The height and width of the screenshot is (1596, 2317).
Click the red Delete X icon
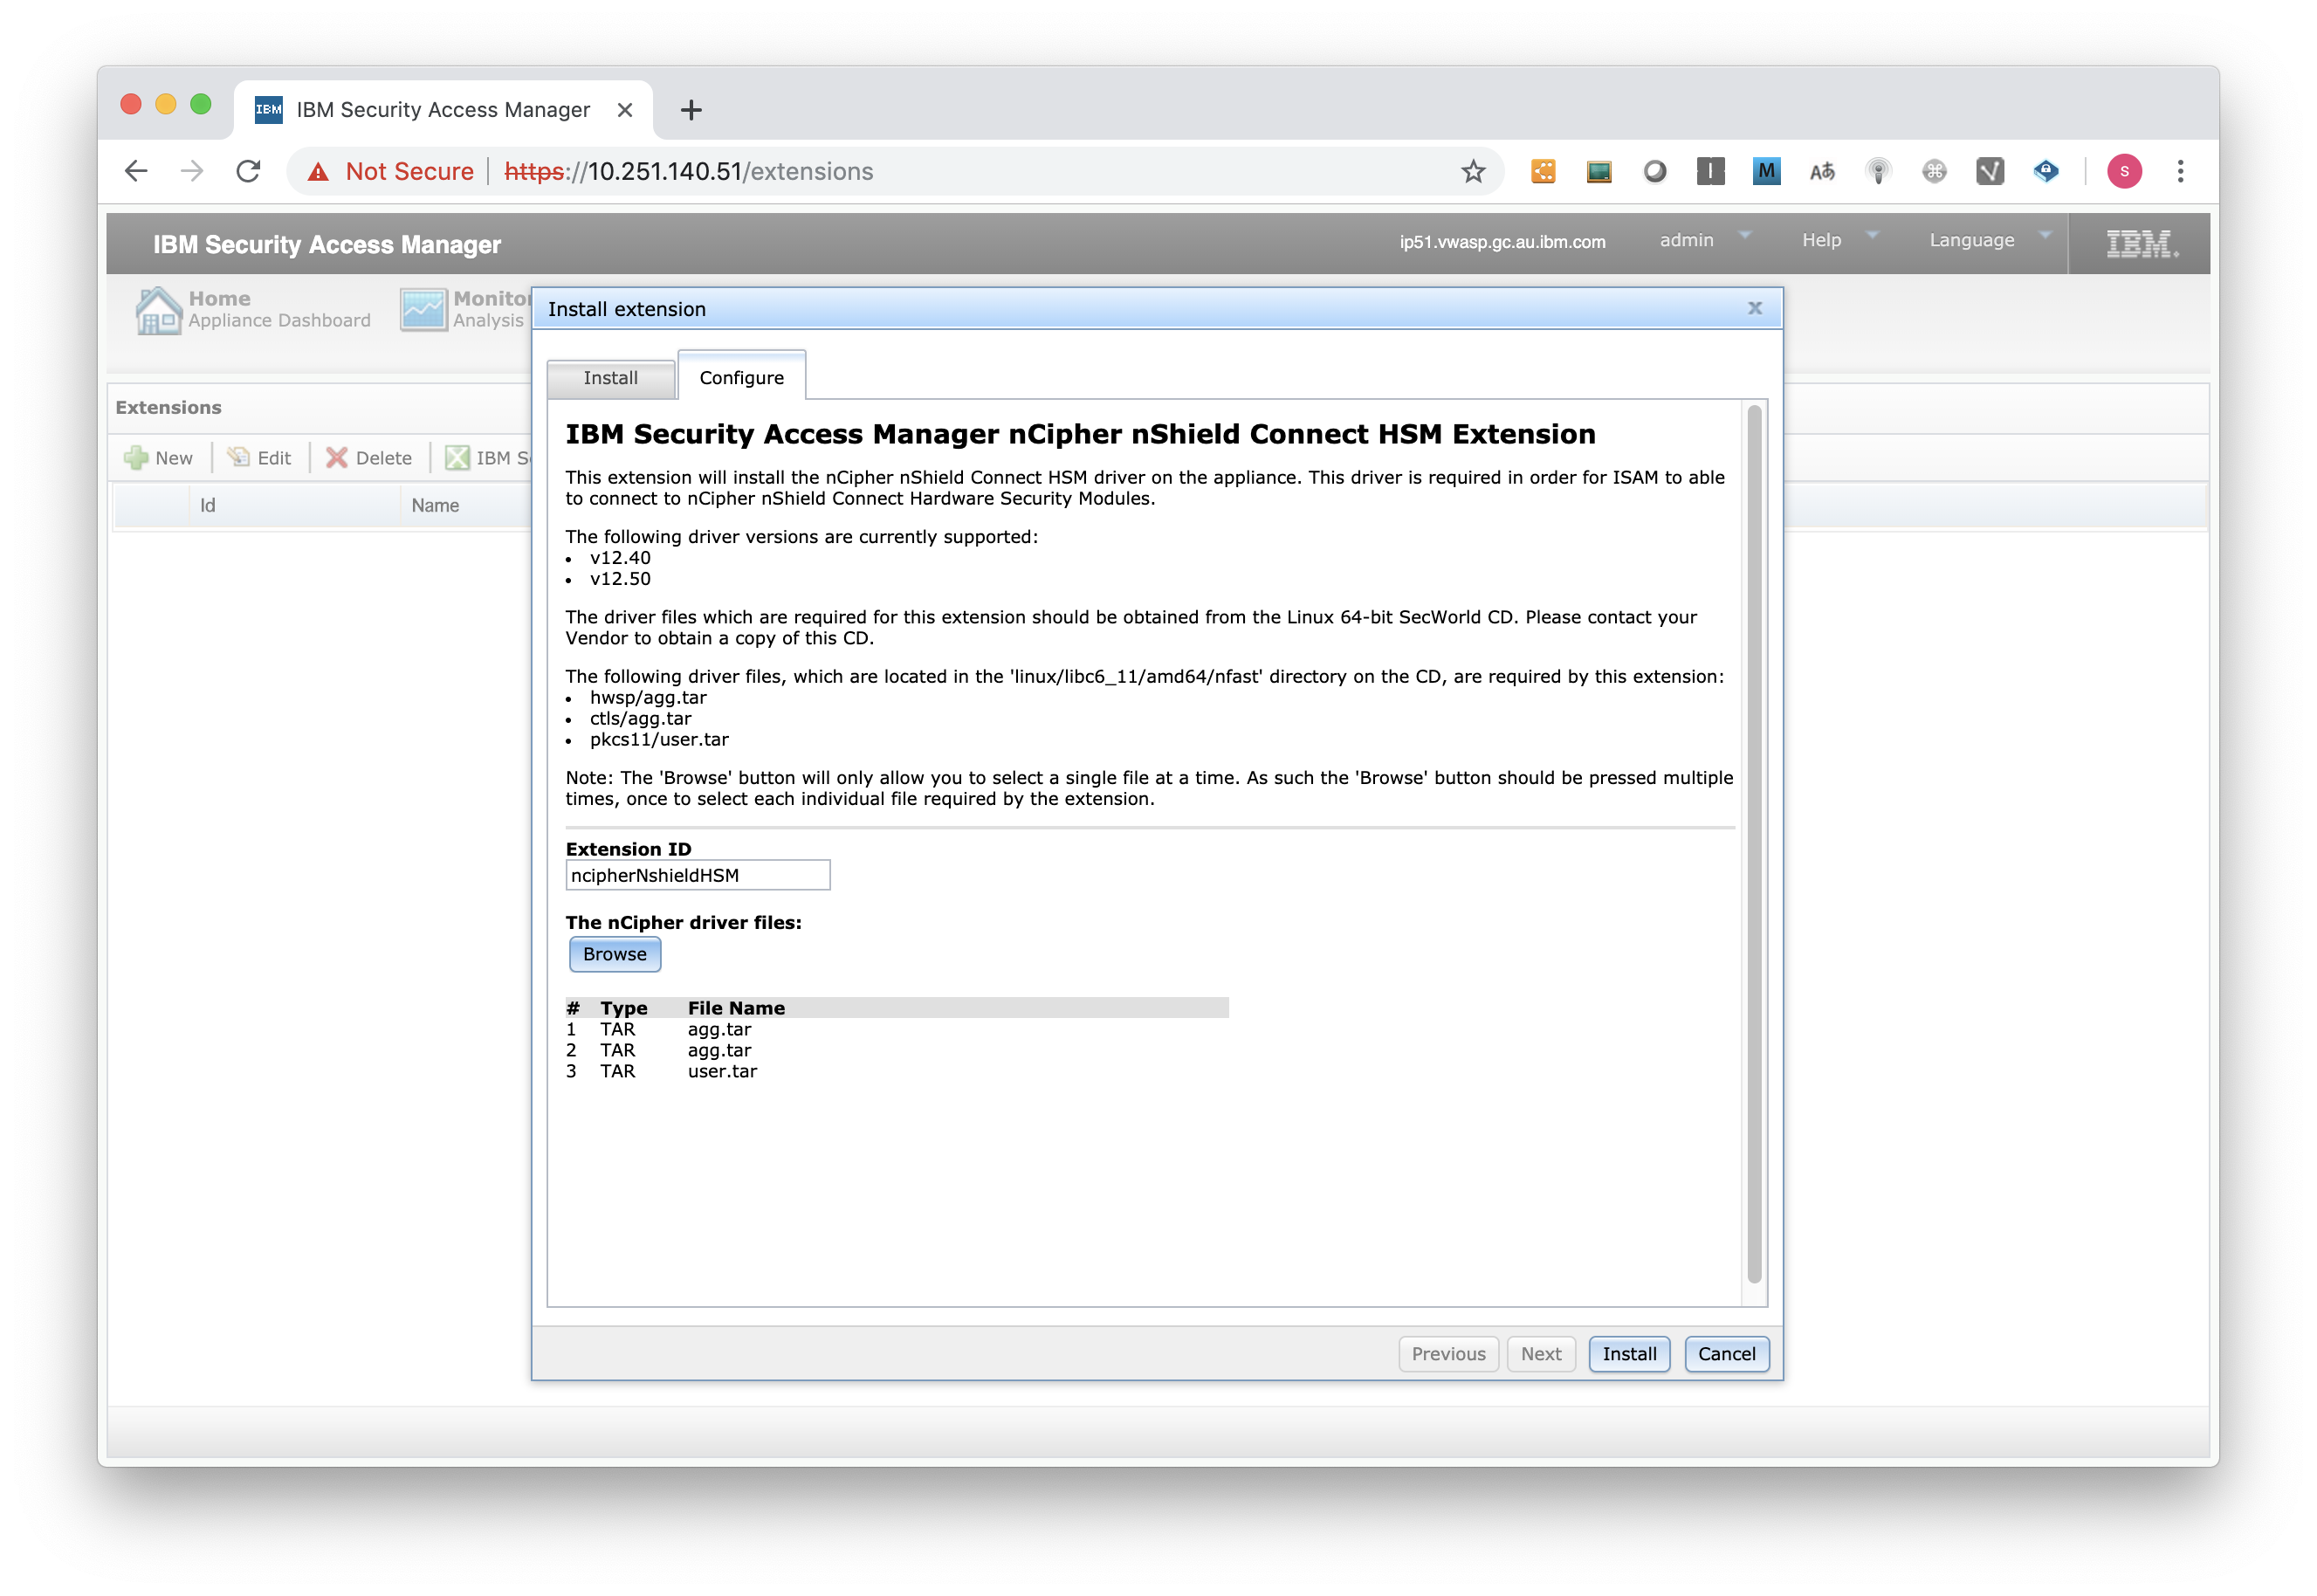[x=339, y=457]
